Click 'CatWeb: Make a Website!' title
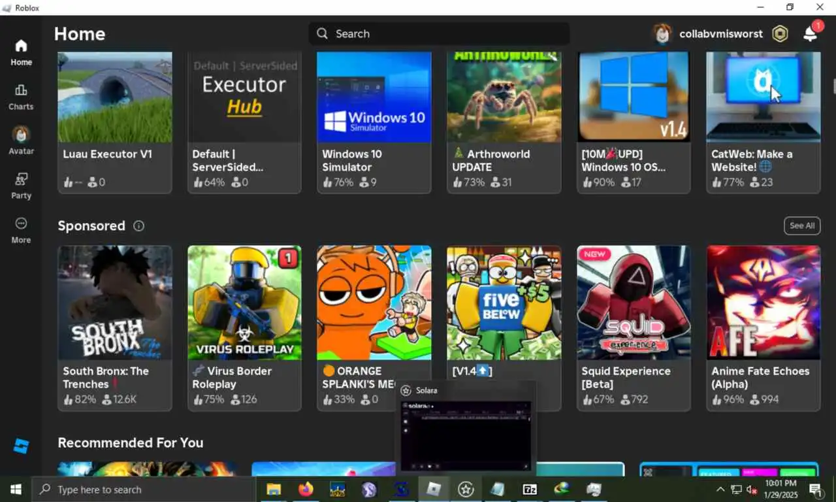 click(x=752, y=161)
